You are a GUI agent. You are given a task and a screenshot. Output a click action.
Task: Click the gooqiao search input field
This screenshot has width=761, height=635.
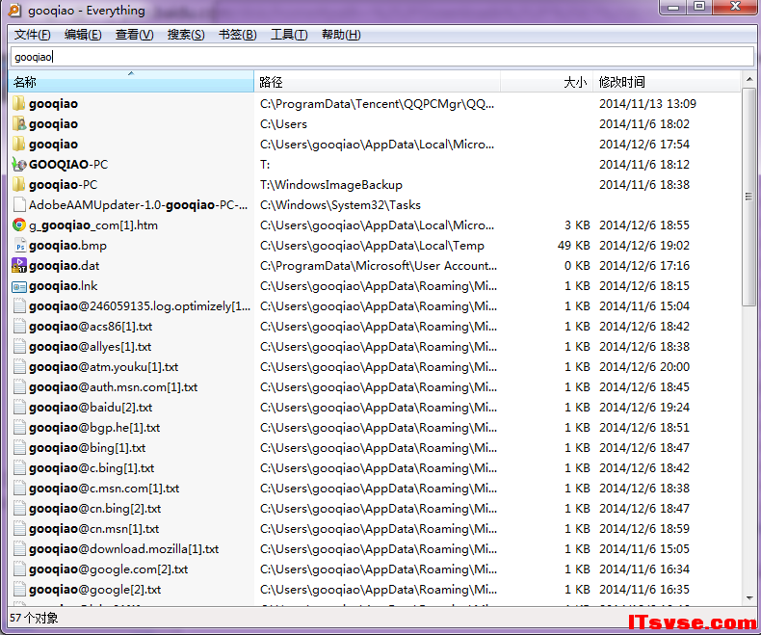click(382, 57)
